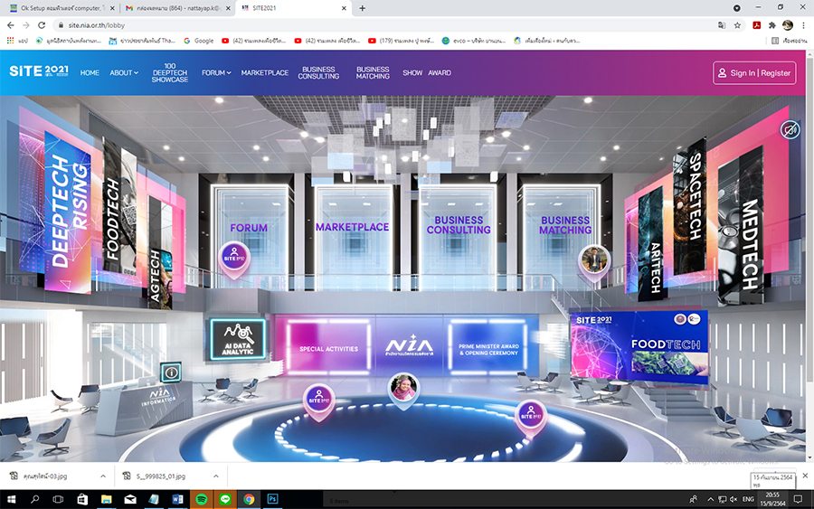The image size is (814, 509).
Task: Open the information icon above NIA desk
Action: pos(171,372)
